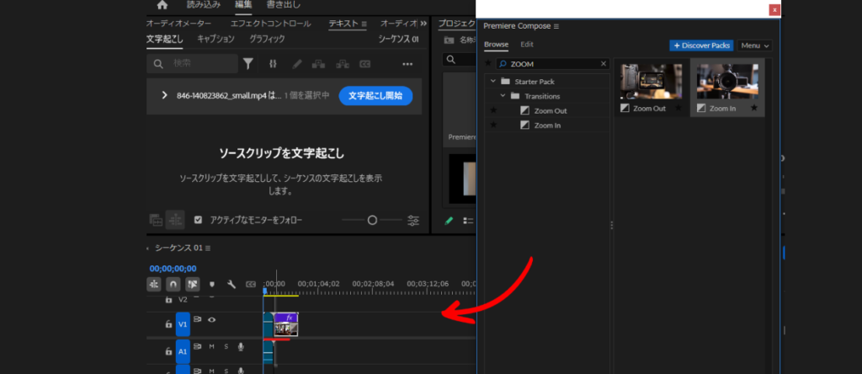Clear the ZOOM search with X icon
Image resolution: width=862 pixels, height=374 pixels.
603,64
